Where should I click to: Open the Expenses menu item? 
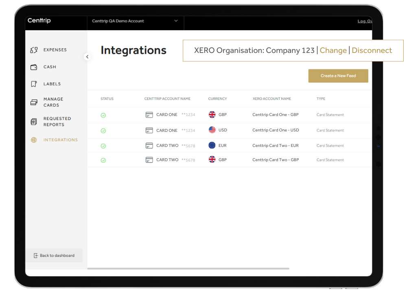point(55,50)
